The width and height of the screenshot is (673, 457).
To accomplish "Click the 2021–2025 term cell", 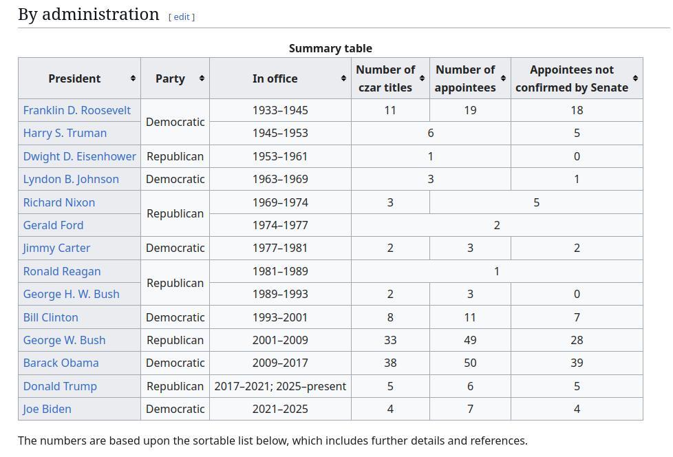I will point(280,409).
